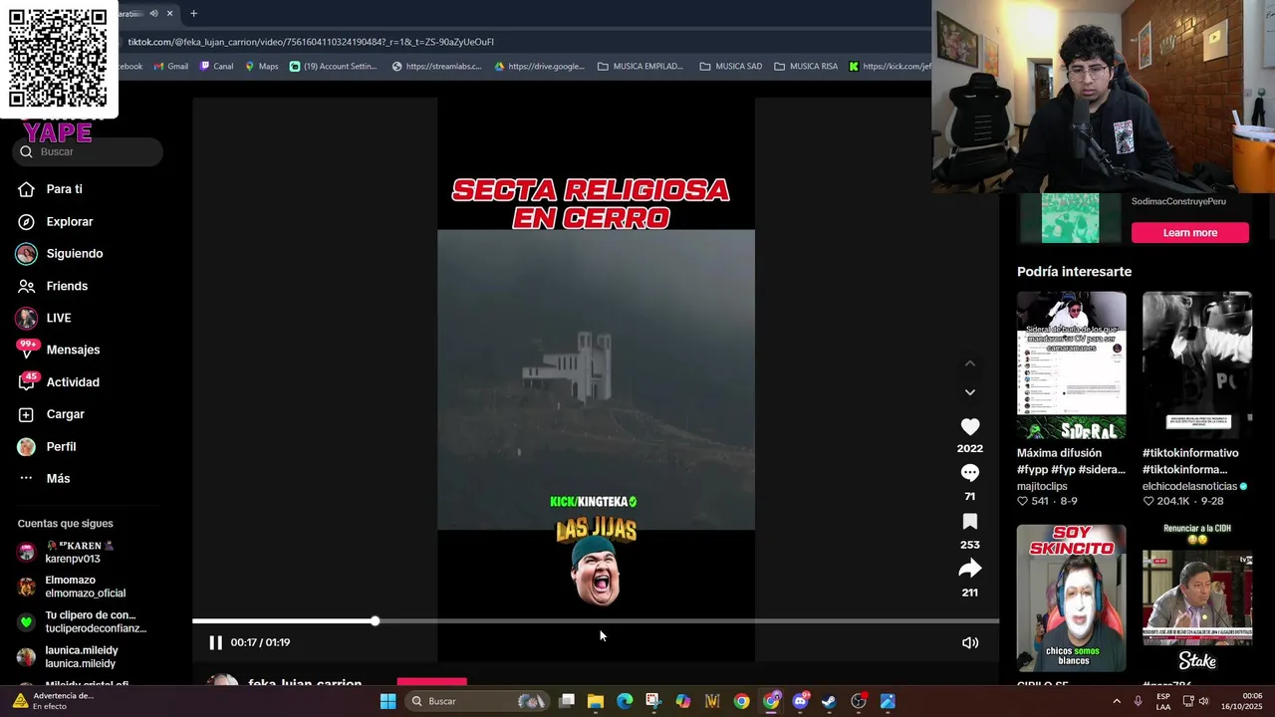Open the comments bubble showing 71
The width and height of the screenshot is (1275, 717).
[969, 473]
